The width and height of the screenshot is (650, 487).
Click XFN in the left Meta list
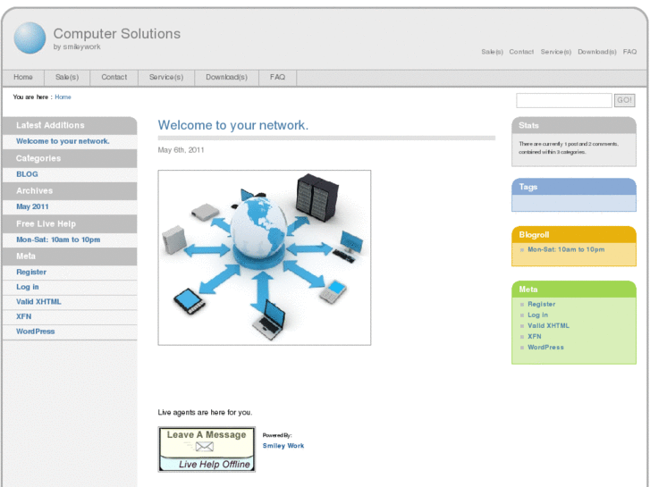tap(23, 316)
